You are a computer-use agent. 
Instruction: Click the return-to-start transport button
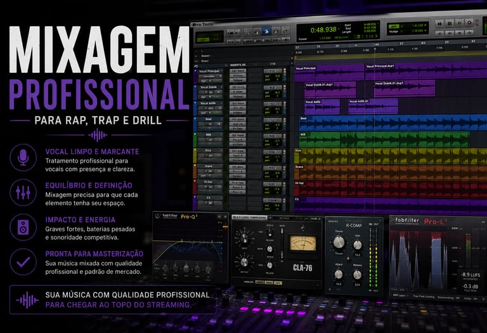click(439, 23)
